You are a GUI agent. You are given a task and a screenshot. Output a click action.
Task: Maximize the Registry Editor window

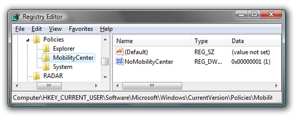(x=254, y=15)
